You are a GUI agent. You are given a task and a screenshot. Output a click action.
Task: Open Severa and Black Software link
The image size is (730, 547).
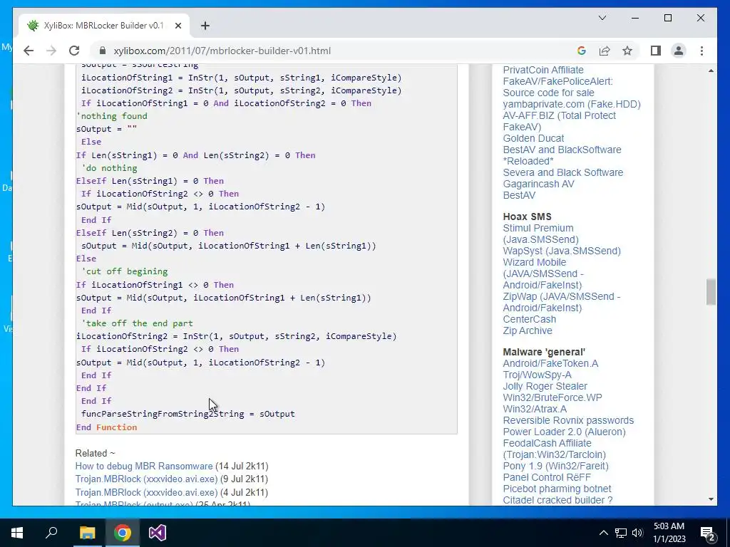[x=563, y=172]
